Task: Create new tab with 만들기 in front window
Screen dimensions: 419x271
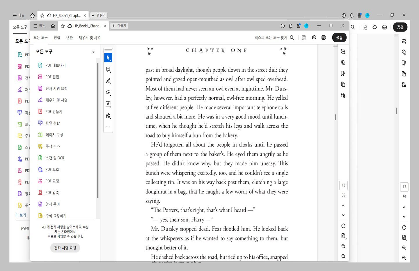Action: pyautogui.click(x=119, y=26)
